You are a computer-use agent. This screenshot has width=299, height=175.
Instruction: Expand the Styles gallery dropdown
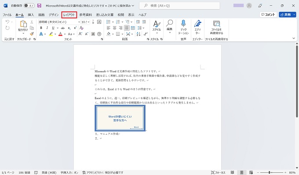pyautogui.click(x=157, y=33)
